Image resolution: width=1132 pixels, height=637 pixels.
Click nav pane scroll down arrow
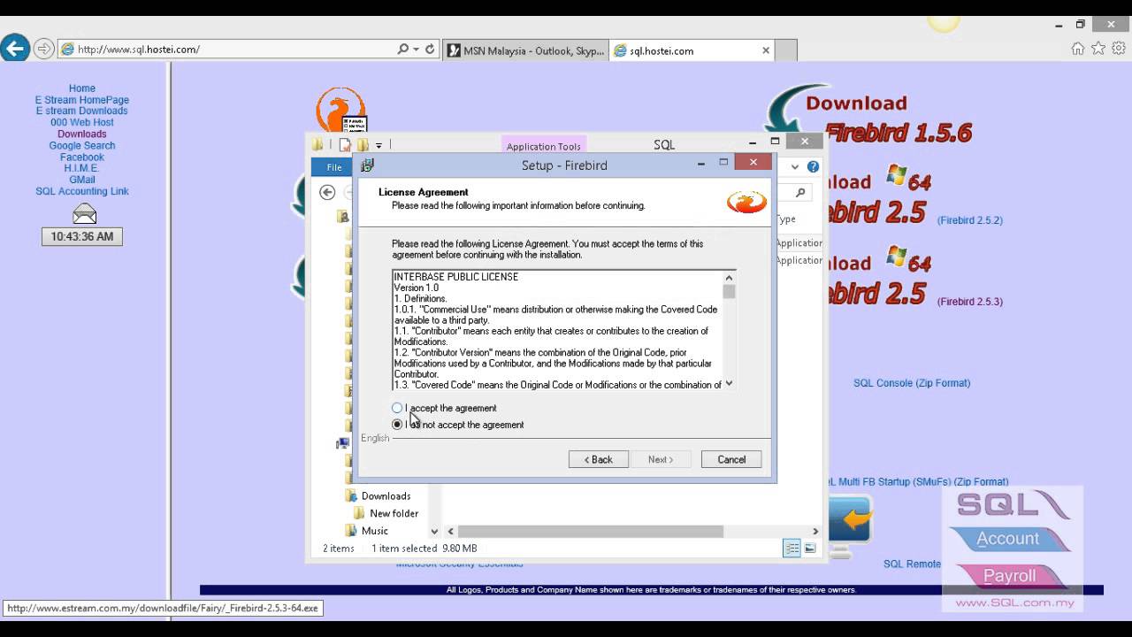pos(434,531)
